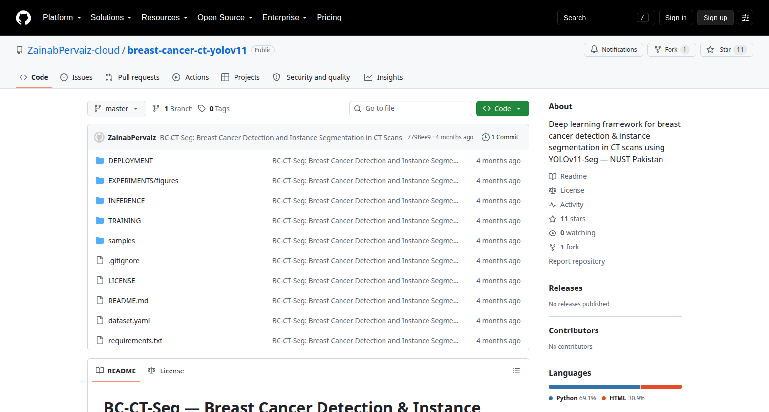
Task: Click the ZainabPervaiz avatar in commit bar
Action: pos(99,137)
